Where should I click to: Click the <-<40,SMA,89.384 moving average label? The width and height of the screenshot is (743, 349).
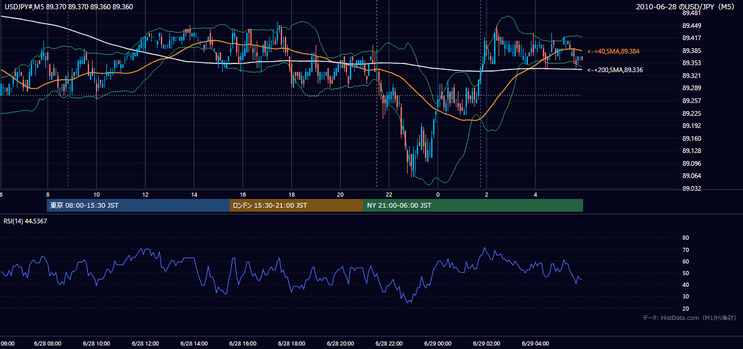pyautogui.click(x=613, y=51)
